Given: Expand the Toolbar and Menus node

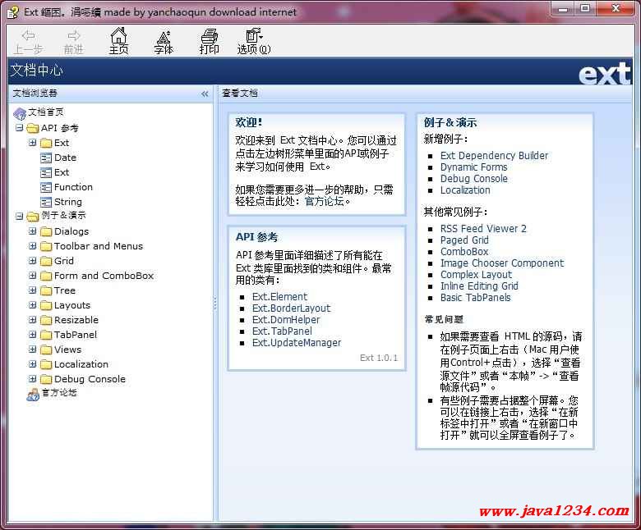Looking at the screenshot, I should click(x=33, y=245).
